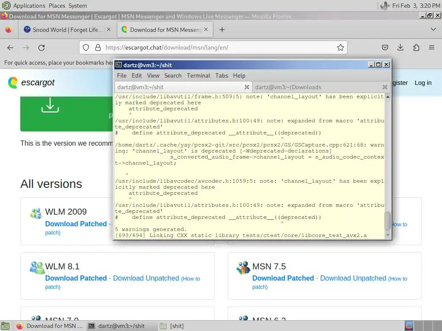Image resolution: width=442 pixels, height=331 pixels.
Task: Go back with Firefox back arrow
Action: tap(10, 47)
